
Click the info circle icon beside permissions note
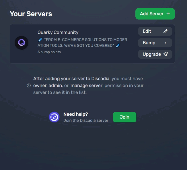[x=29, y=86]
